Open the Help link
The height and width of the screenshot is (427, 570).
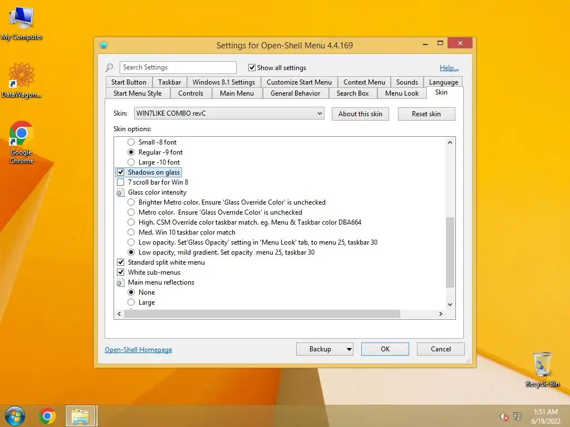[x=449, y=67]
